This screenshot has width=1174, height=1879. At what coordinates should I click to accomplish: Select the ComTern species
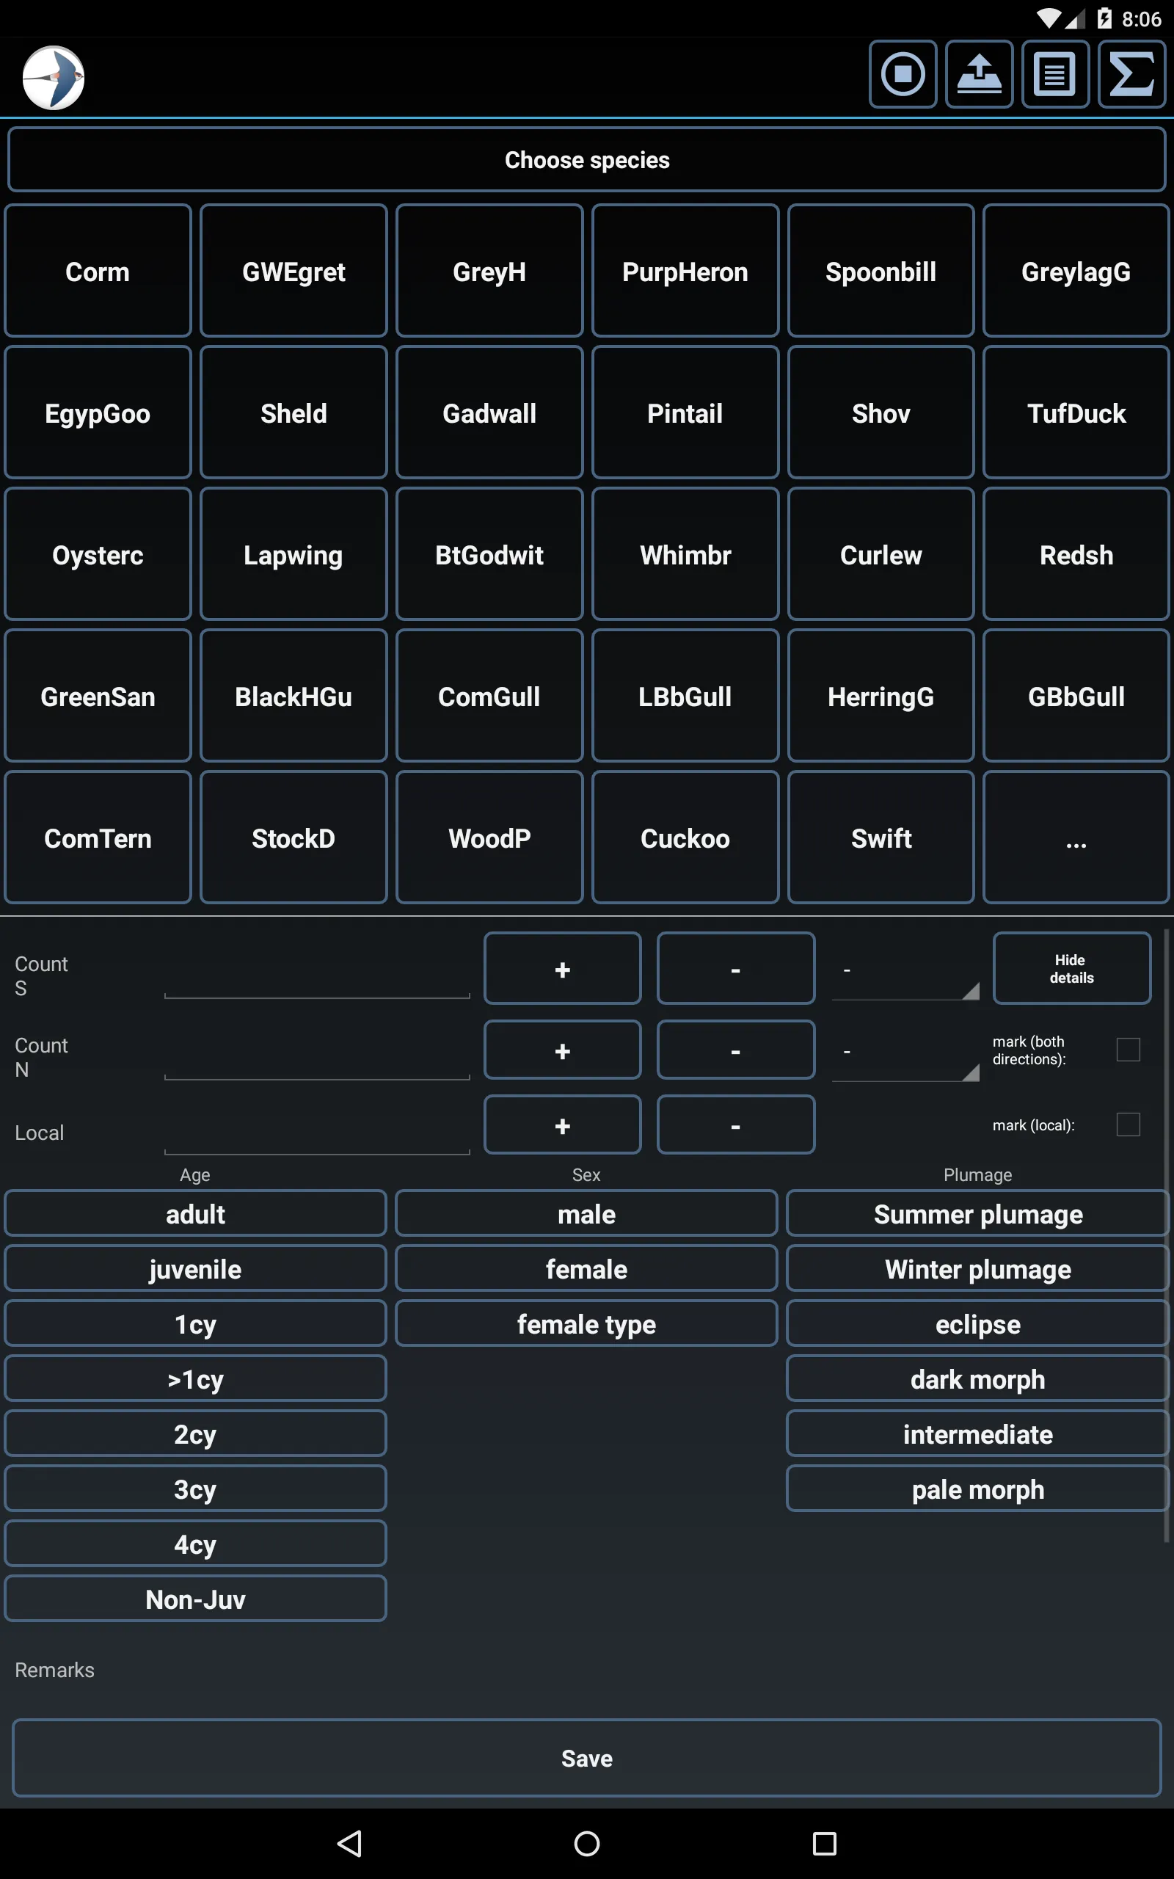click(98, 837)
